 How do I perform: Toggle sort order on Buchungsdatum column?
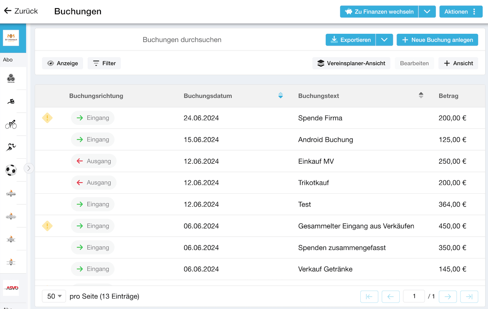click(x=280, y=96)
